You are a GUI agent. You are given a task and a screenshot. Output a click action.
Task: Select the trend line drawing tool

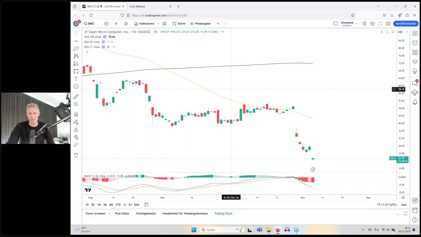point(76,41)
